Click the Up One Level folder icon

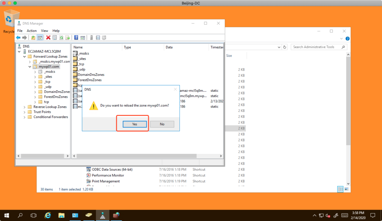pos(33,38)
